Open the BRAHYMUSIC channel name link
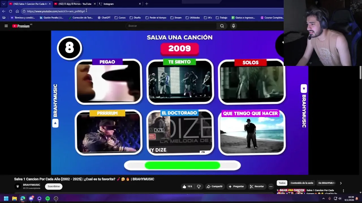 click(31, 185)
